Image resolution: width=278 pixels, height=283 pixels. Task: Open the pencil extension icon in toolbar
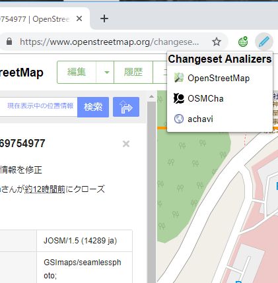264,42
